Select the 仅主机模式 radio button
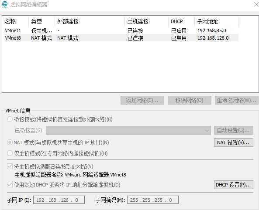This screenshot has height=210, width=259. click(10, 153)
